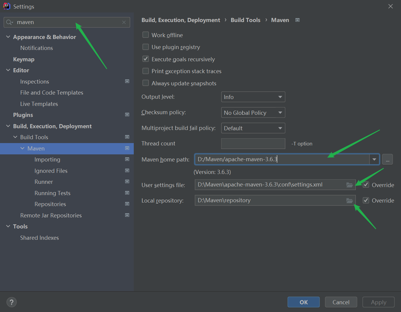Open Inspections settings page
Image resolution: width=401 pixels, height=312 pixels.
pyautogui.click(x=34, y=81)
